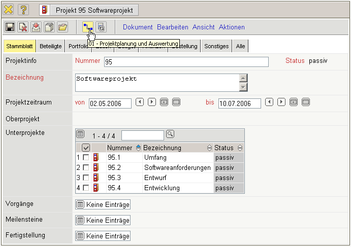The image size is (351, 247).
Task: Click the Meilensteine 'Keine Einträge' button
Action: pyautogui.click(x=103, y=221)
